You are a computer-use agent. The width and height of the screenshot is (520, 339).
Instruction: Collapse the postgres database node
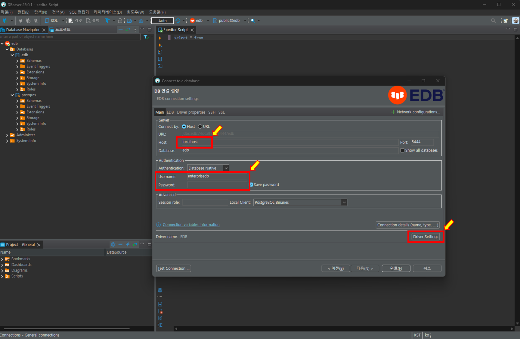(x=12, y=95)
